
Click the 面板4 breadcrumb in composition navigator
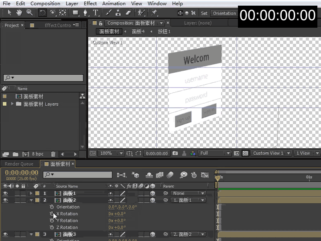pos(138,32)
